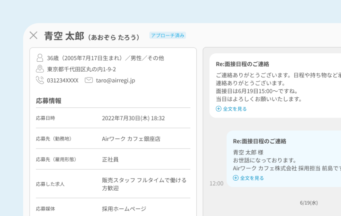Image resolution: width=341 pixels, height=216 pixels.
Task: Click the plus icon inside the blue reply bubble
Action: click(x=235, y=177)
